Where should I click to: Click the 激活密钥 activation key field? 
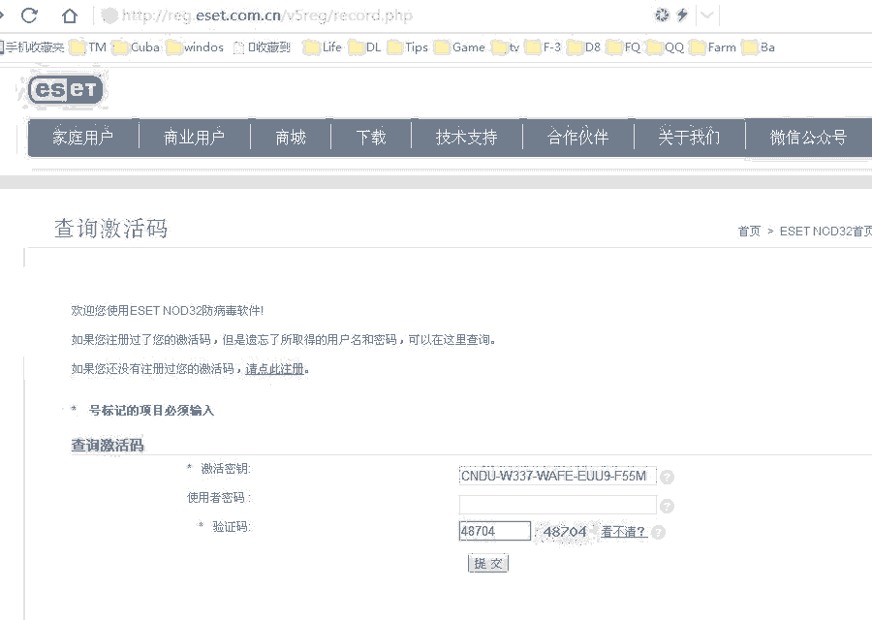click(558, 476)
